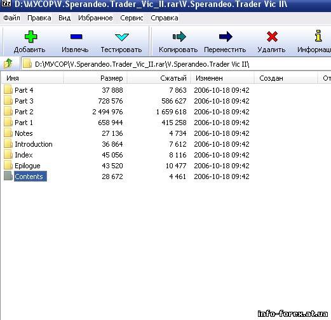
Task: Sort by the Имя column header
Action: (x=32, y=78)
